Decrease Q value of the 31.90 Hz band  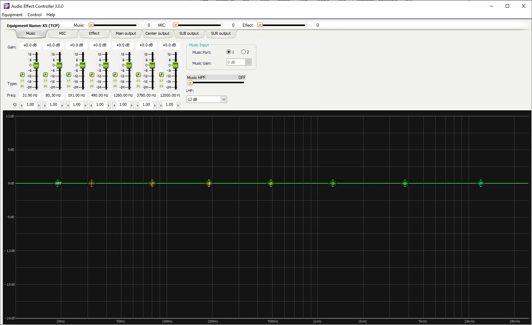21,105
